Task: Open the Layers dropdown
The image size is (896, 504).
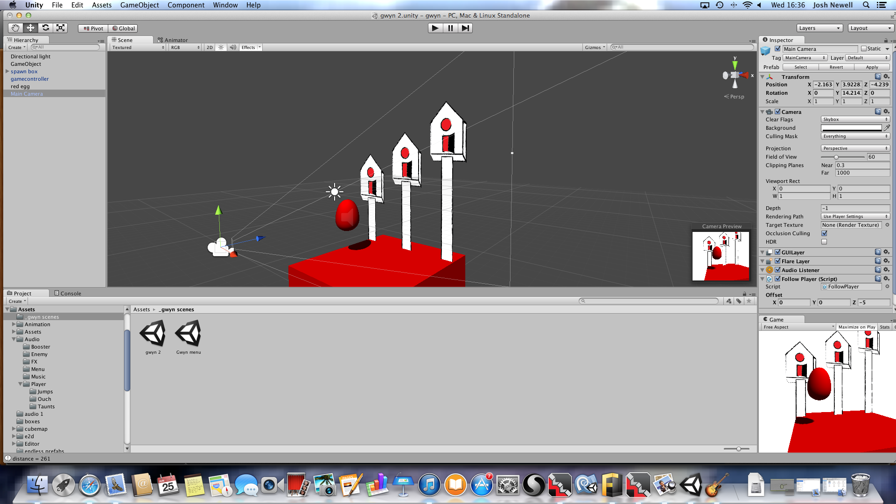Action: (x=819, y=28)
